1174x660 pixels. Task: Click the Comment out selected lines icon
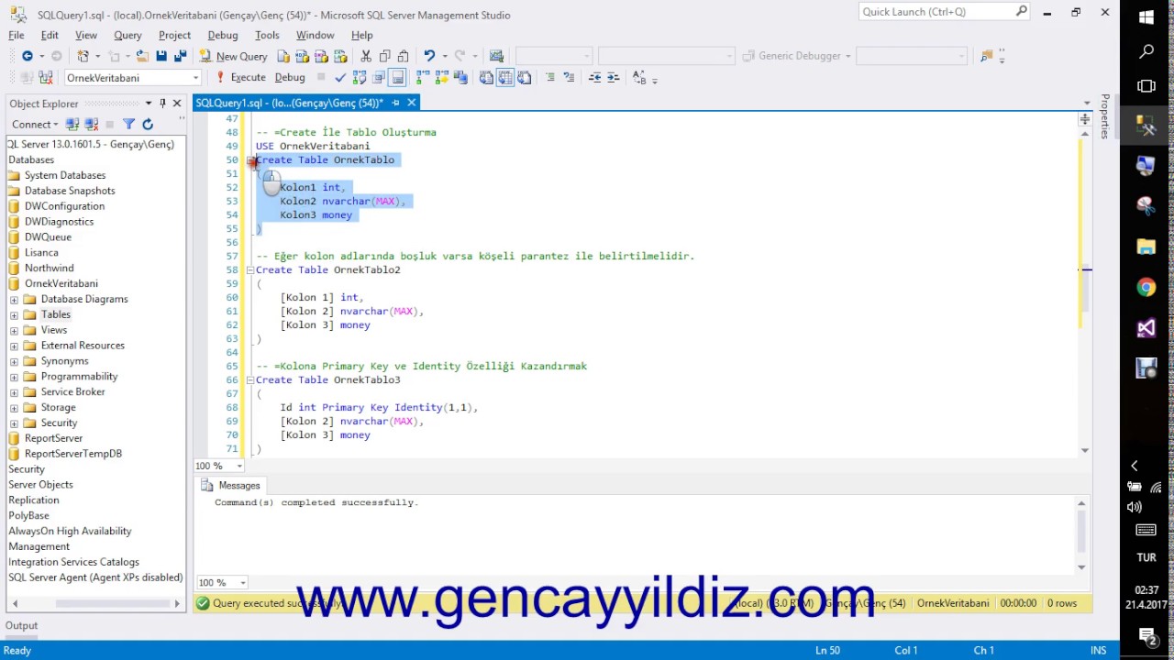[x=550, y=78]
